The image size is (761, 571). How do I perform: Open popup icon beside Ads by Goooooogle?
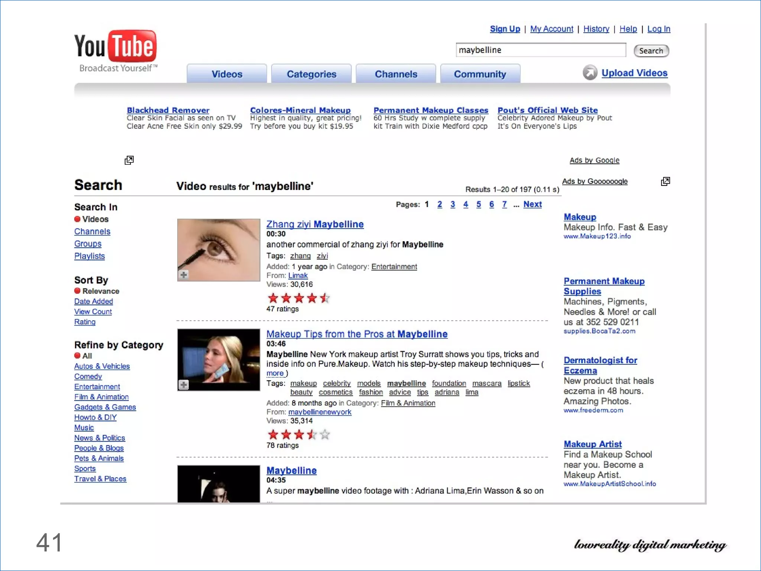coord(666,181)
